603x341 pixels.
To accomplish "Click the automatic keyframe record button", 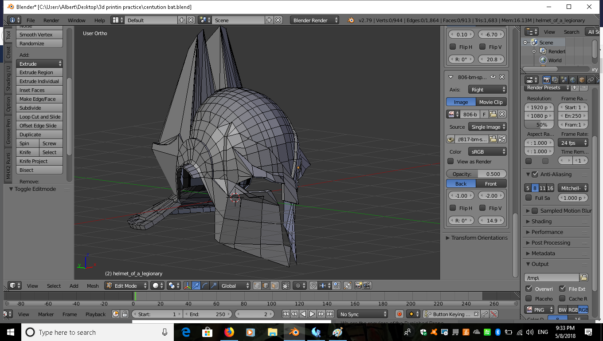I will click(399, 314).
